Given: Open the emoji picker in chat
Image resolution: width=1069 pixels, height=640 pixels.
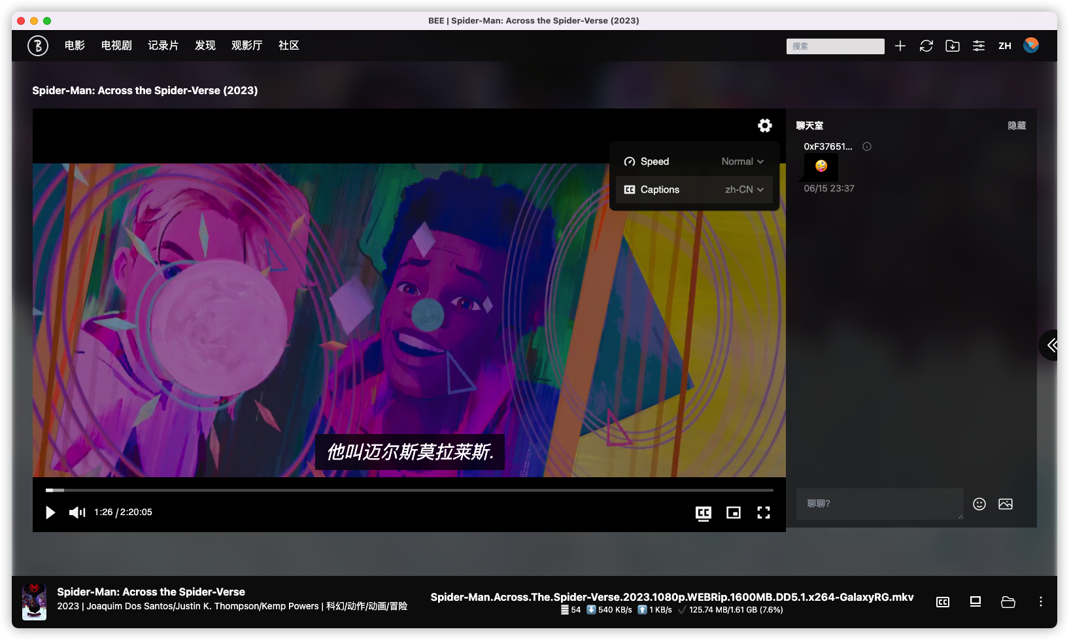Looking at the screenshot, I should 979,504.
